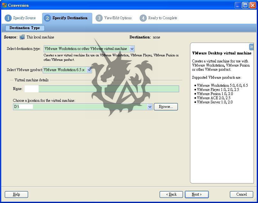Click 'VMware Fusion 1.0, 2.0' list item

(215, 94)
